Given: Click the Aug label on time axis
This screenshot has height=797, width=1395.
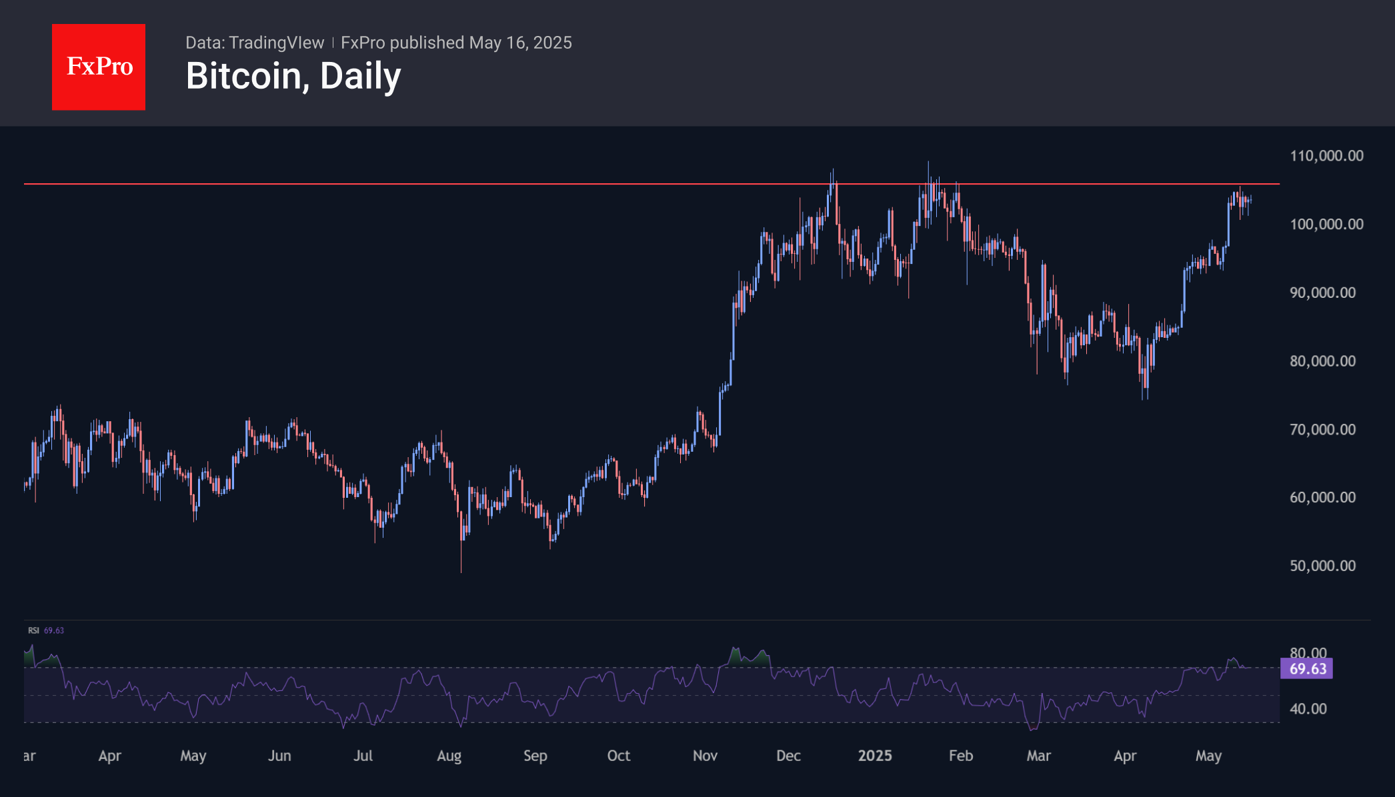Looking at the screenshot, I should point(449,756).
